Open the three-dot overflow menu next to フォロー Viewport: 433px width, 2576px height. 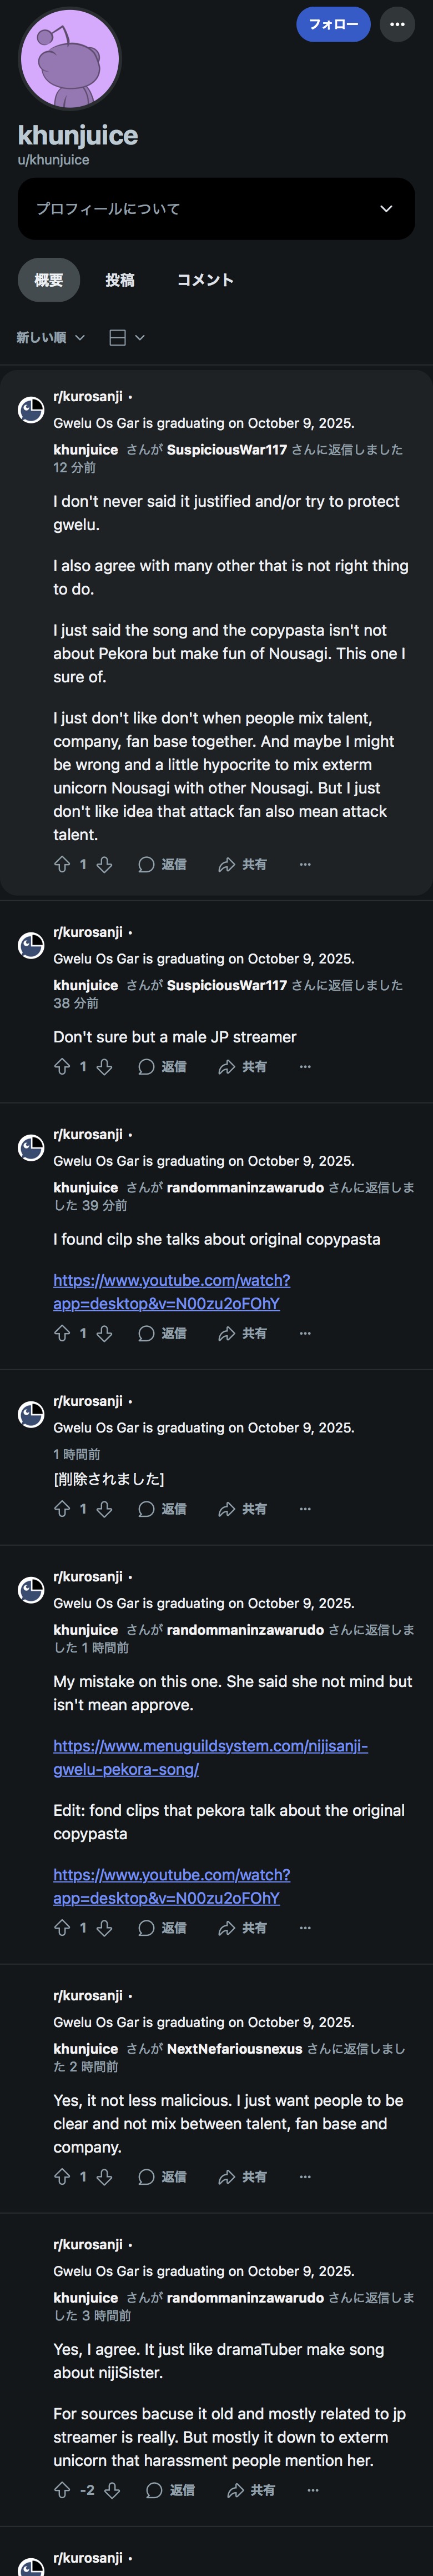(x=397, y=24)
